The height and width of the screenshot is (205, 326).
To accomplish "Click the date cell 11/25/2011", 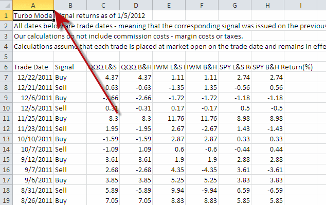I will [33, 118].
